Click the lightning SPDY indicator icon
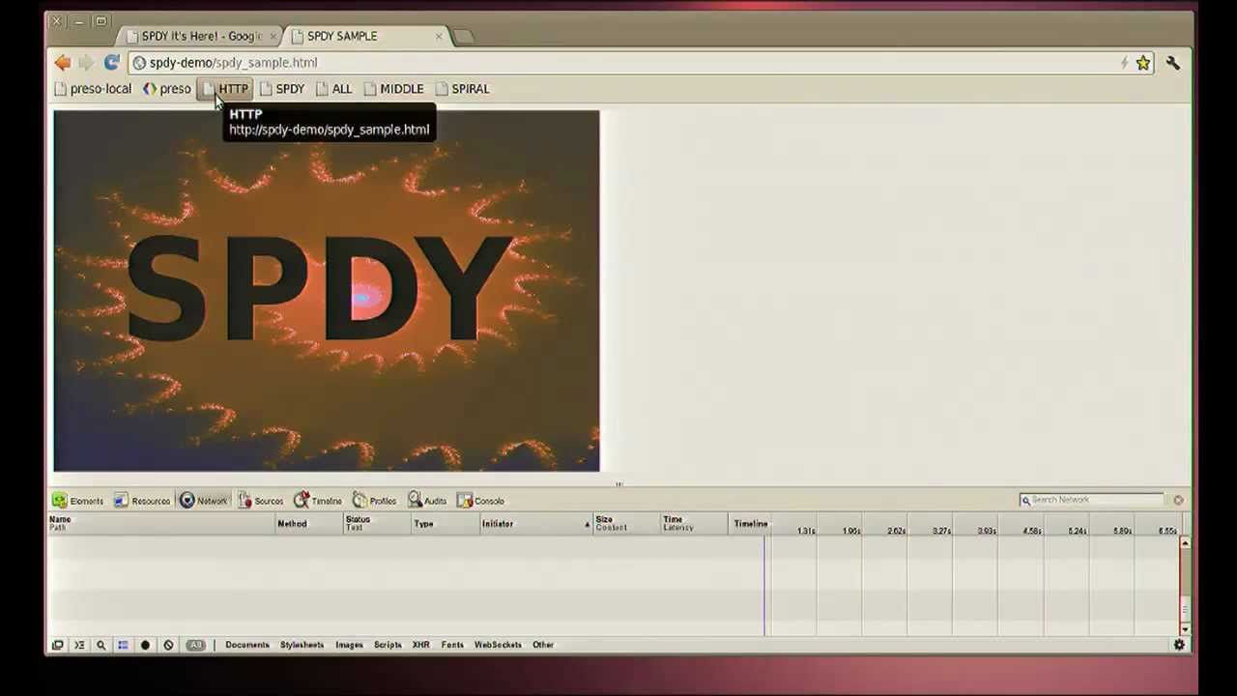Screen dimensions: 1237x696 1124,63
